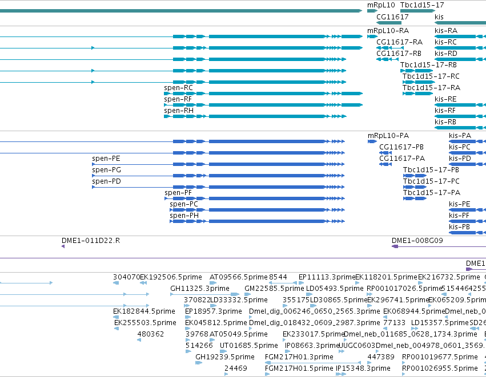Select the EP11113.3prime EST label
Viewport: 486px width, 377px height.
pyautogui.click(x=327, y=277)
